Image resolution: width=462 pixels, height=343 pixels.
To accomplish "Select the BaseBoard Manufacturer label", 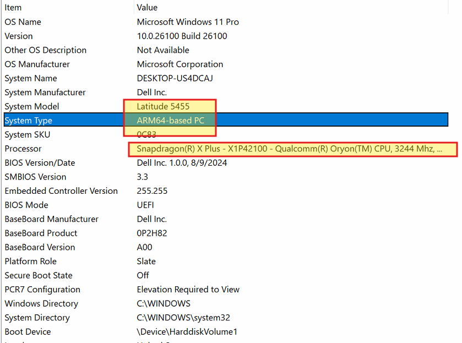I will 52,219.
